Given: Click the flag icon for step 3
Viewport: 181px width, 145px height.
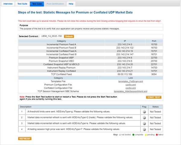Looking at the screenshot, I should coord(144,124).
